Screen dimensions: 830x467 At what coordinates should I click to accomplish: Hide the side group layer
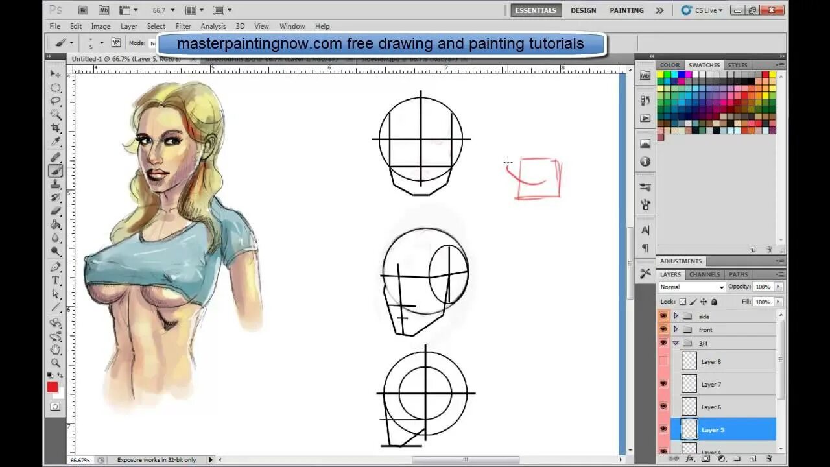tap(663, 317)
